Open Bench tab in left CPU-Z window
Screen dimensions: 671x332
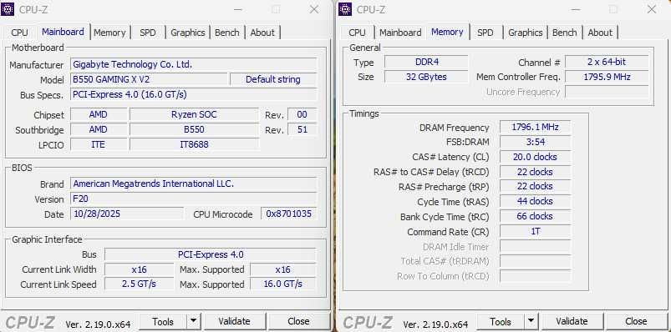pyautogui.click(x=226, y=33)
